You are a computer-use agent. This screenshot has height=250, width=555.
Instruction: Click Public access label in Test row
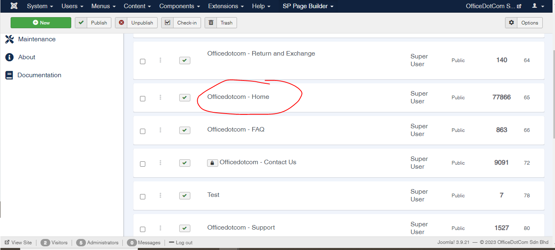point(458,196)
